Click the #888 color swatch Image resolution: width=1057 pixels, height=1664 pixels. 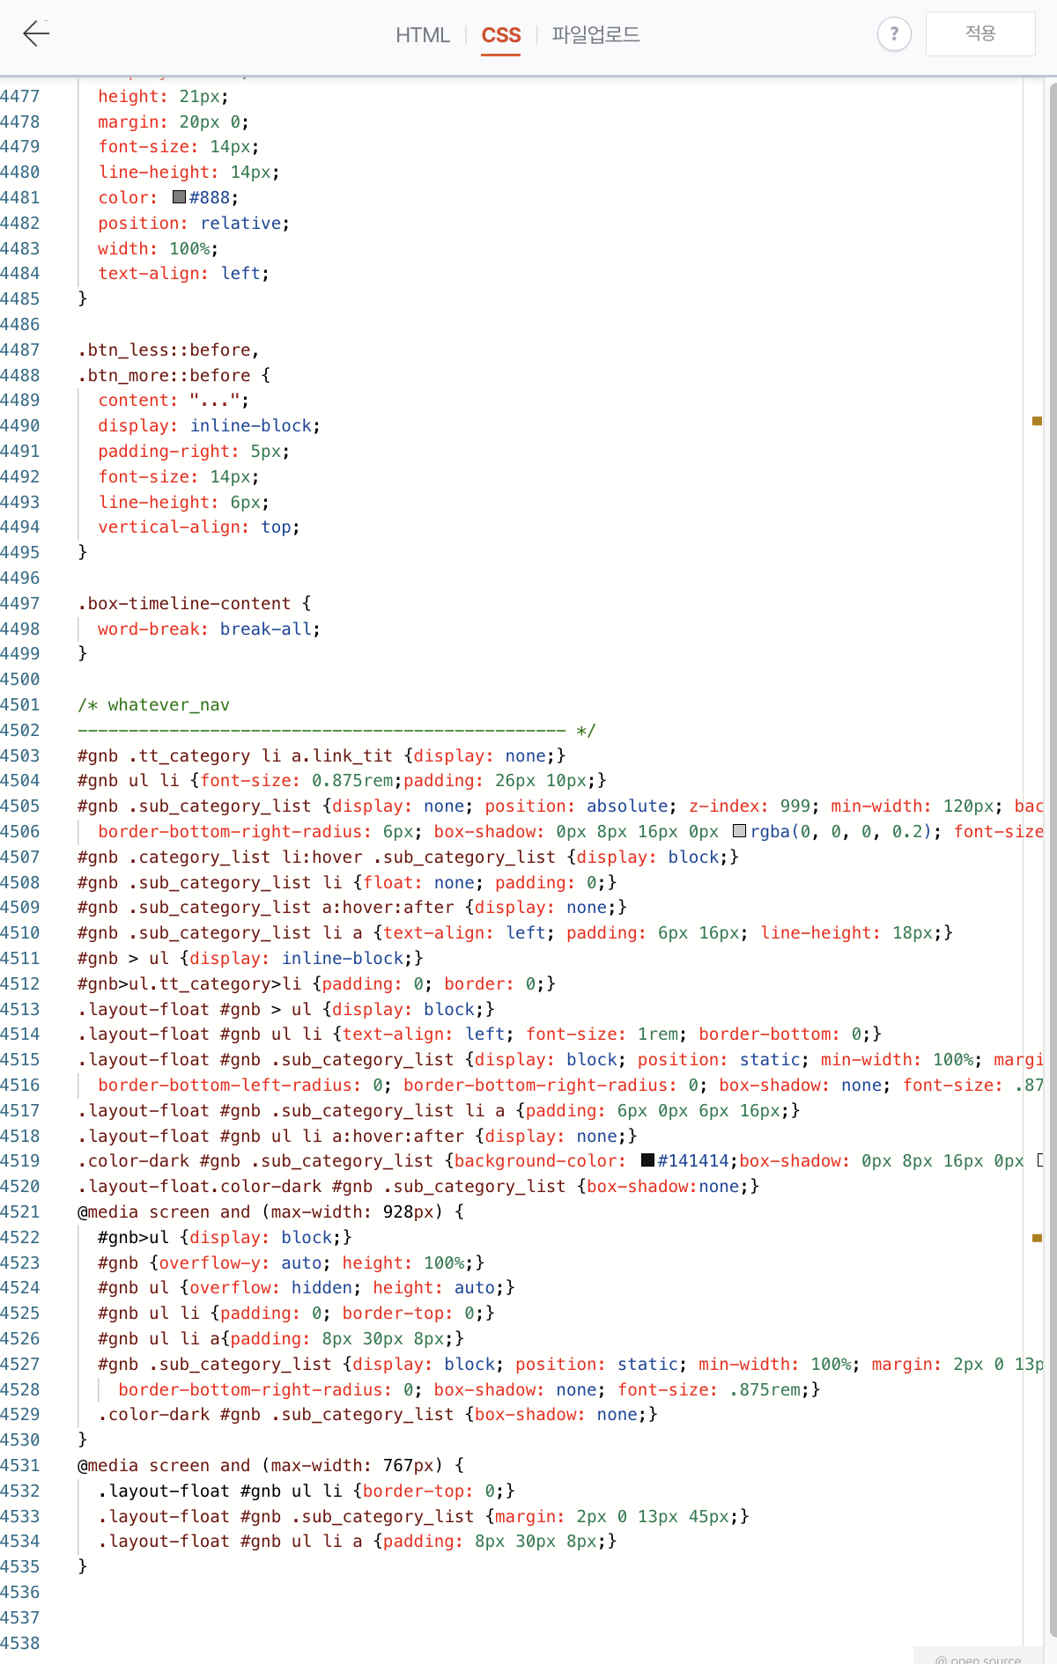(180, 197)
